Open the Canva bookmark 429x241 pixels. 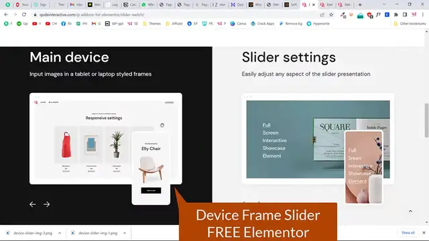coord(238,24)
